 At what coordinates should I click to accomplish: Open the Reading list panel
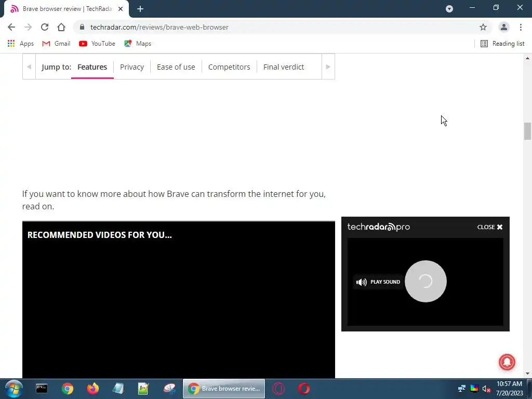click(502, 44)
